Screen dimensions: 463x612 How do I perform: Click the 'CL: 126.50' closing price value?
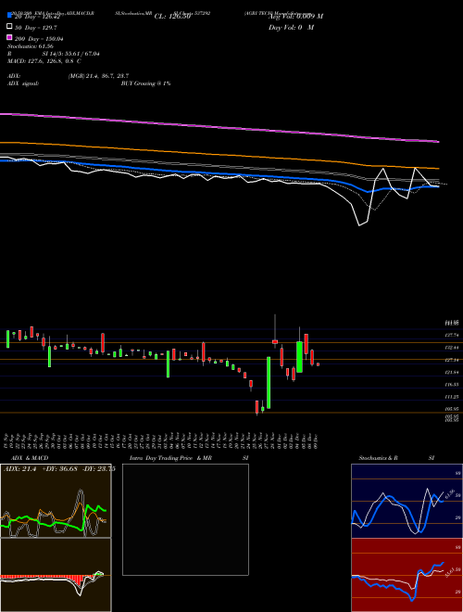click(x=172, y=17)
